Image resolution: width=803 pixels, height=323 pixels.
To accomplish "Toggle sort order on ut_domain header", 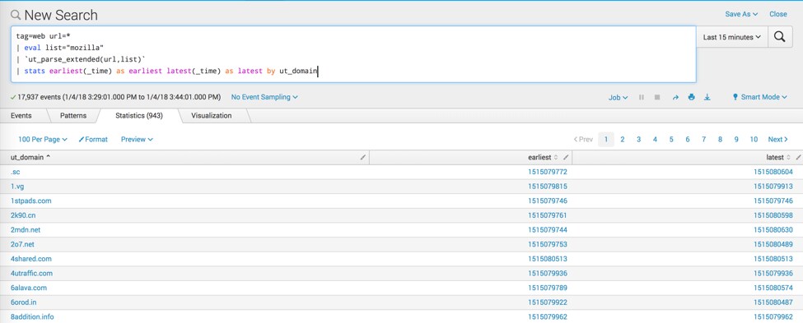I will point(30,158).
